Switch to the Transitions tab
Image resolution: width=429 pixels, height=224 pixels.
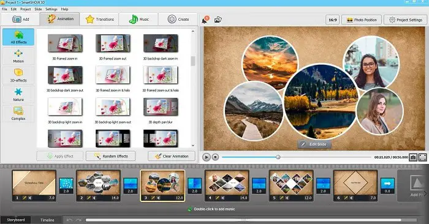click(x=99, y=20)
